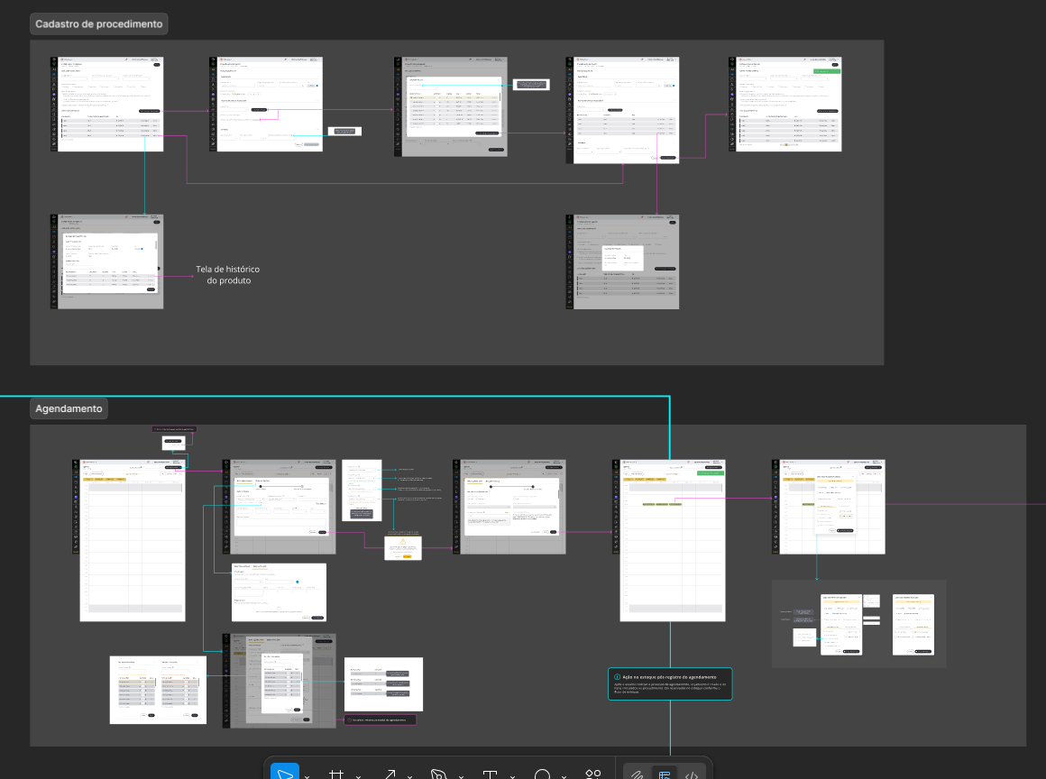
Task: Select the 'Agendamento' section label
Action: tap(69, 408)
